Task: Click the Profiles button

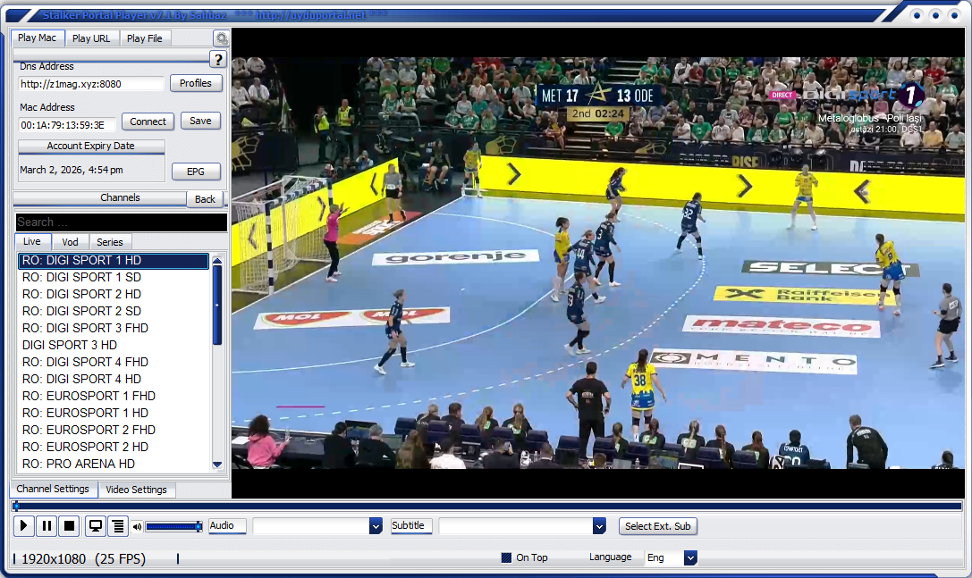Action: (x=196, y=83)
